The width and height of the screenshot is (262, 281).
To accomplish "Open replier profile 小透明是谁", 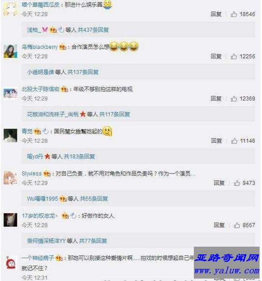I will (x=41, y=72).
